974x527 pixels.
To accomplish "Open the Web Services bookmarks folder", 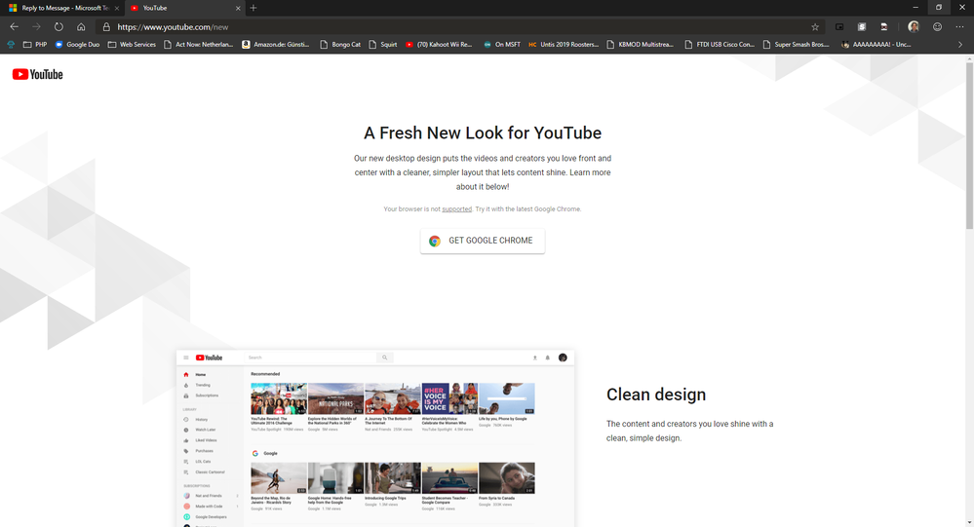I will point(132,44).
